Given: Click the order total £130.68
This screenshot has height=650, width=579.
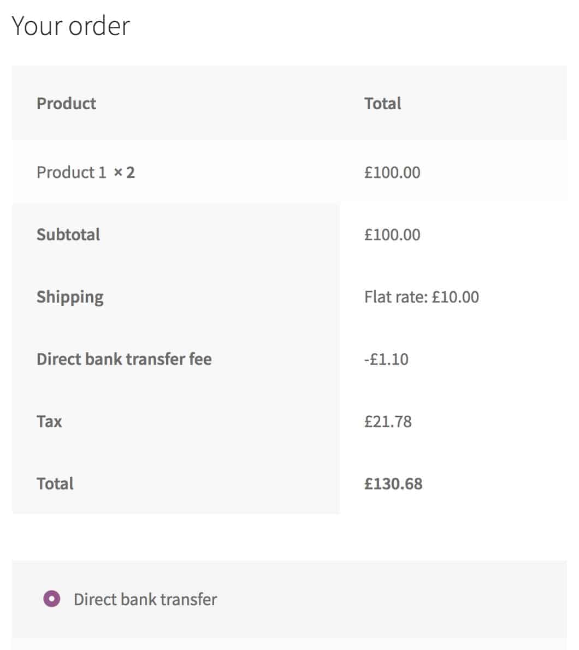Looking at the screenshot, I should pyautogui.click(x=393, y=483).
